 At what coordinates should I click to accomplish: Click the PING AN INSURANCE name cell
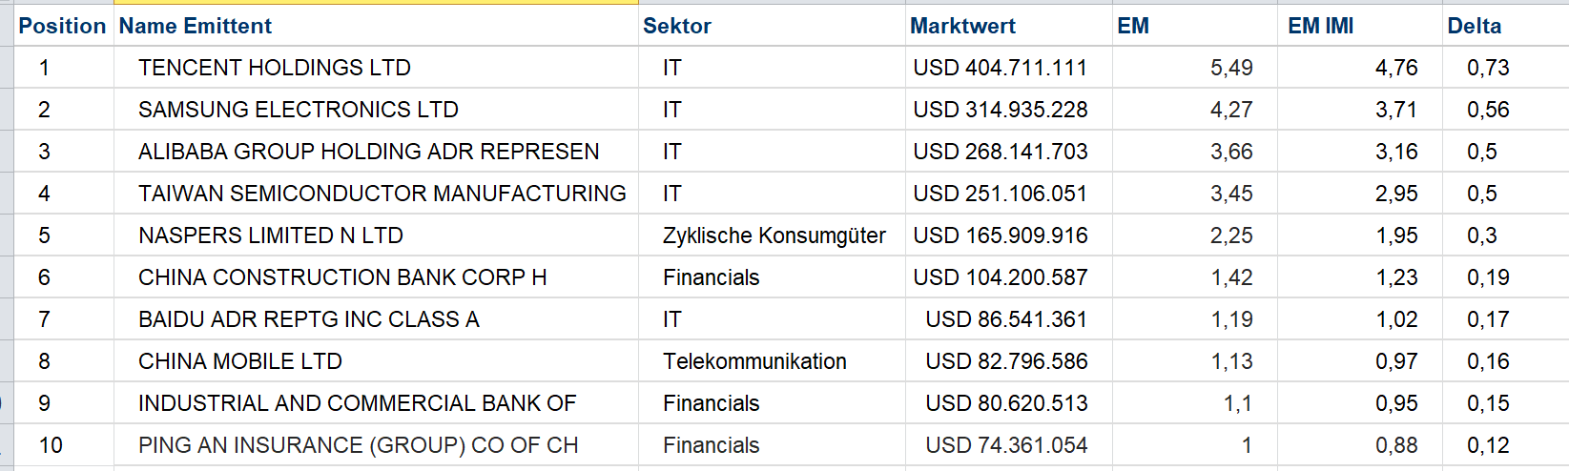[358, 445]
